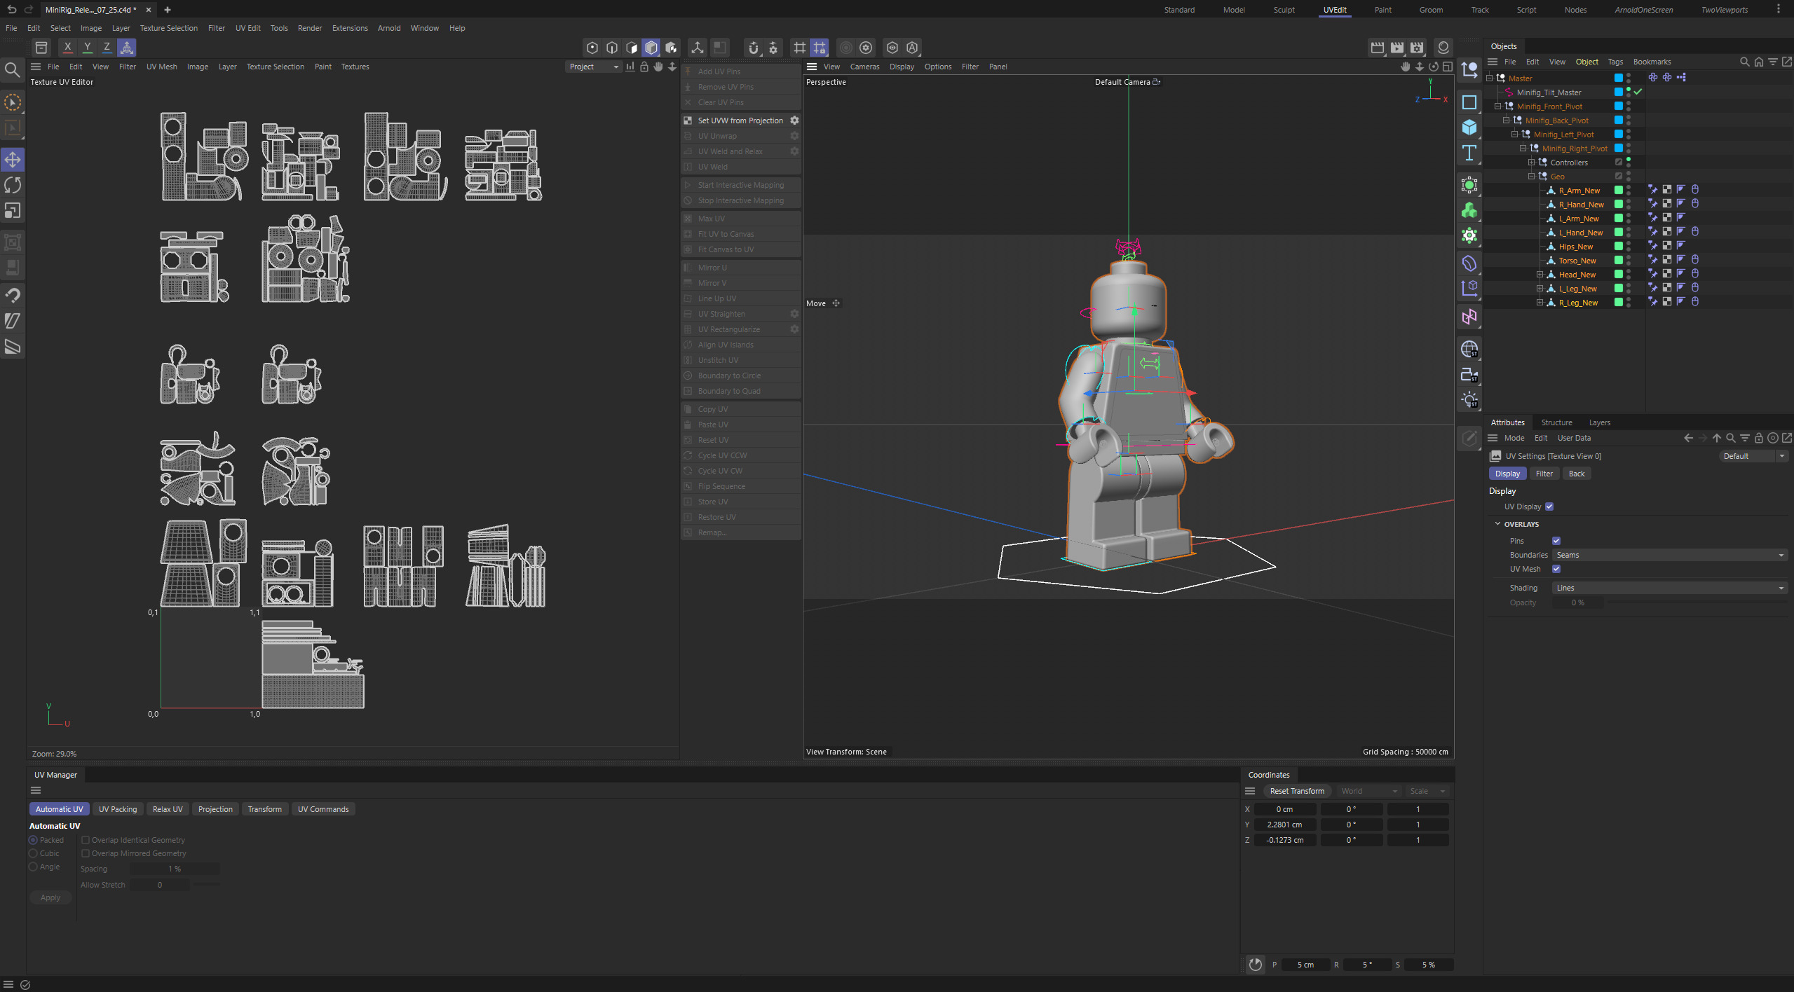The image size is (1794, 992).
Task: Toggle X axis lock icon
Action: tap(67, 47)
